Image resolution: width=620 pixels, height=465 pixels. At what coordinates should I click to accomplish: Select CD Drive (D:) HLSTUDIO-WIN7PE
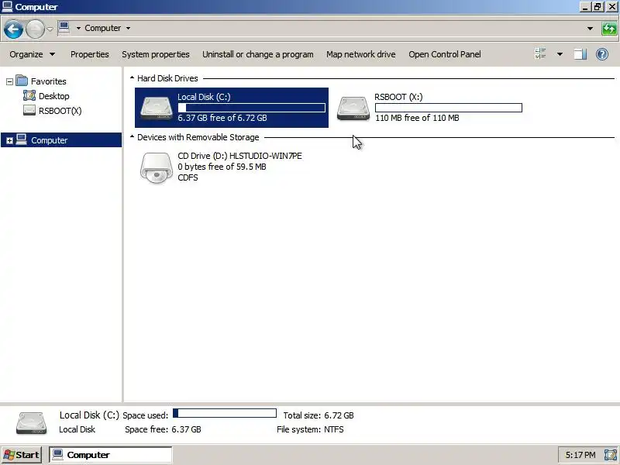coord(239,156)
